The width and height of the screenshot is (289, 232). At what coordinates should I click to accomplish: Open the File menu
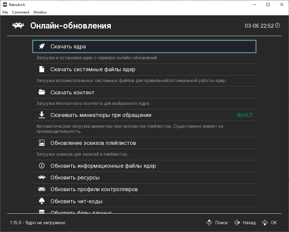pos(5,12)
